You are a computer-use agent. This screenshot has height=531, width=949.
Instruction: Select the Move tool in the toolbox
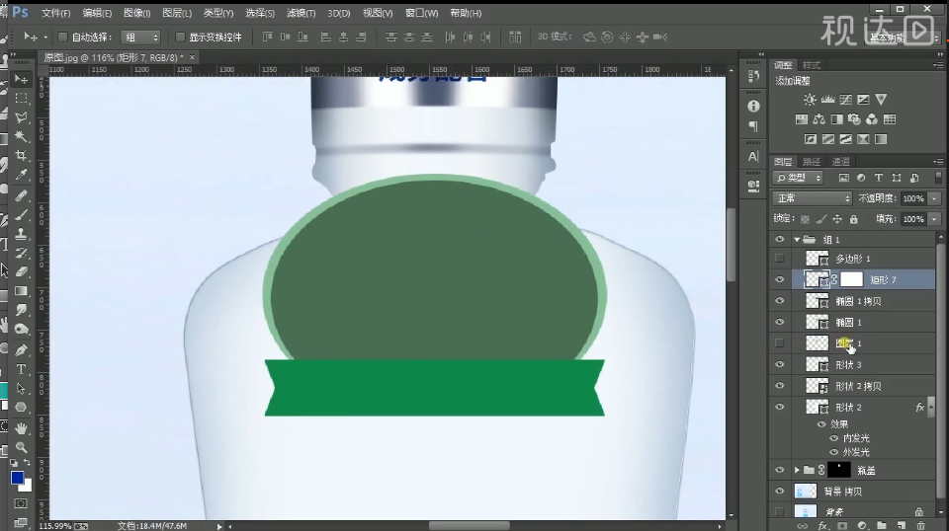click(21, 79)
